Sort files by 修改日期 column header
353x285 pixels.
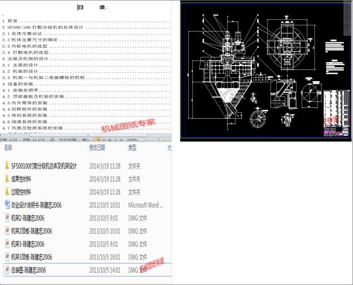[97, 148]
